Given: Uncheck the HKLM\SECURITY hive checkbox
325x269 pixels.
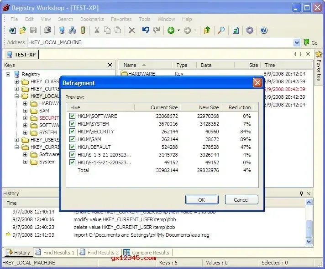Looking at the screenshot, I should click(x=72, y=132).
